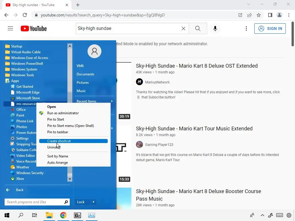Click the MarkusNetwork channel avatar
The height and width of the screenshot is (221, 295).
(x=139, y=82)
